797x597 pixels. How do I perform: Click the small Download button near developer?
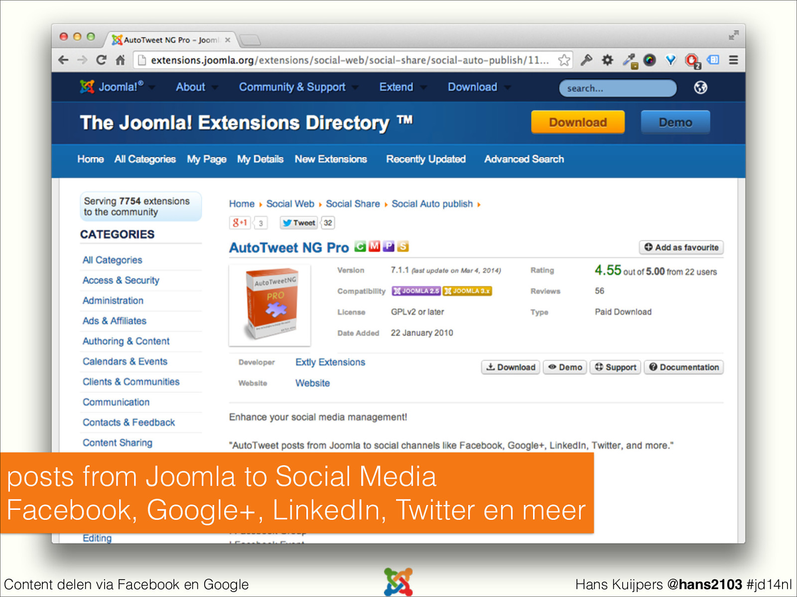click(x=511, y=367)
